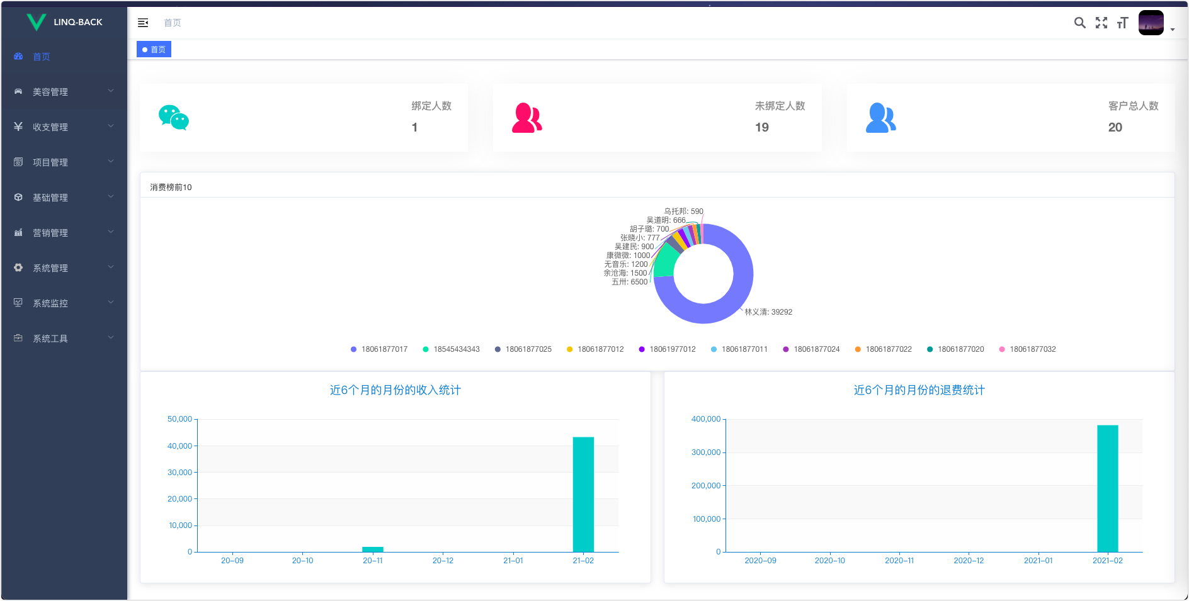Screen dimensions: 1189x601
Task: Open the font size icon
Action: coord(1122,23)
